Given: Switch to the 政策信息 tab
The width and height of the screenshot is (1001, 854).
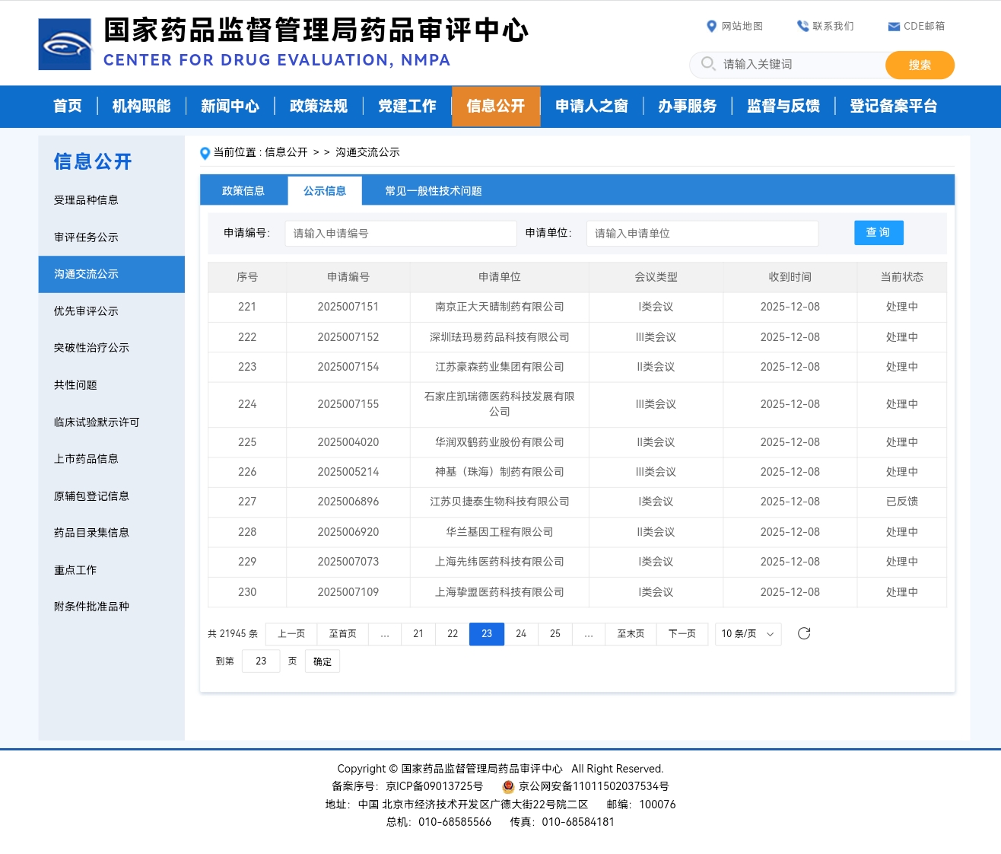Looking at the screenshot, I should (x=243, y=191).
